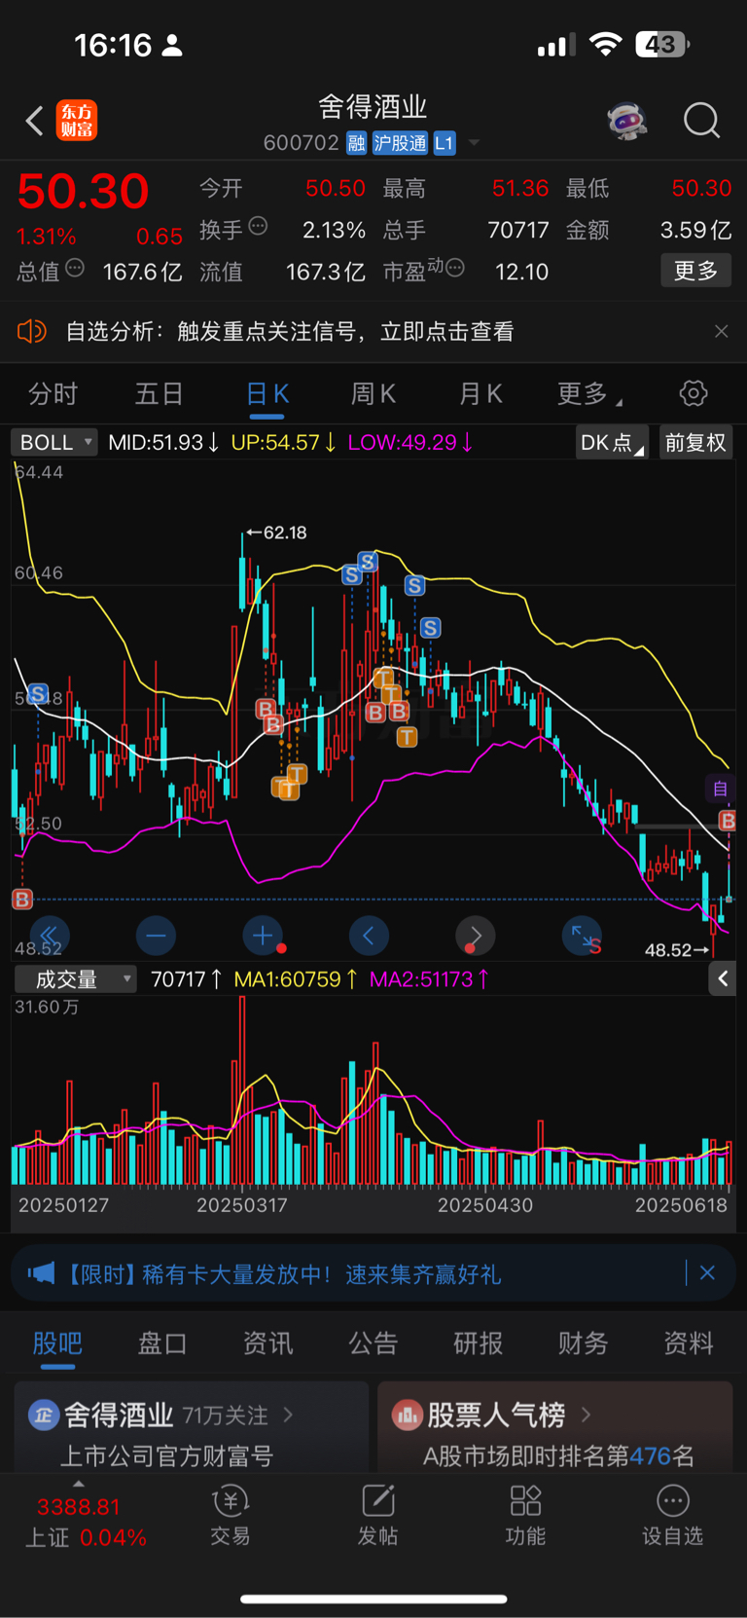Tap 上市公司官方财富号 text

(x=167, y=1455)
